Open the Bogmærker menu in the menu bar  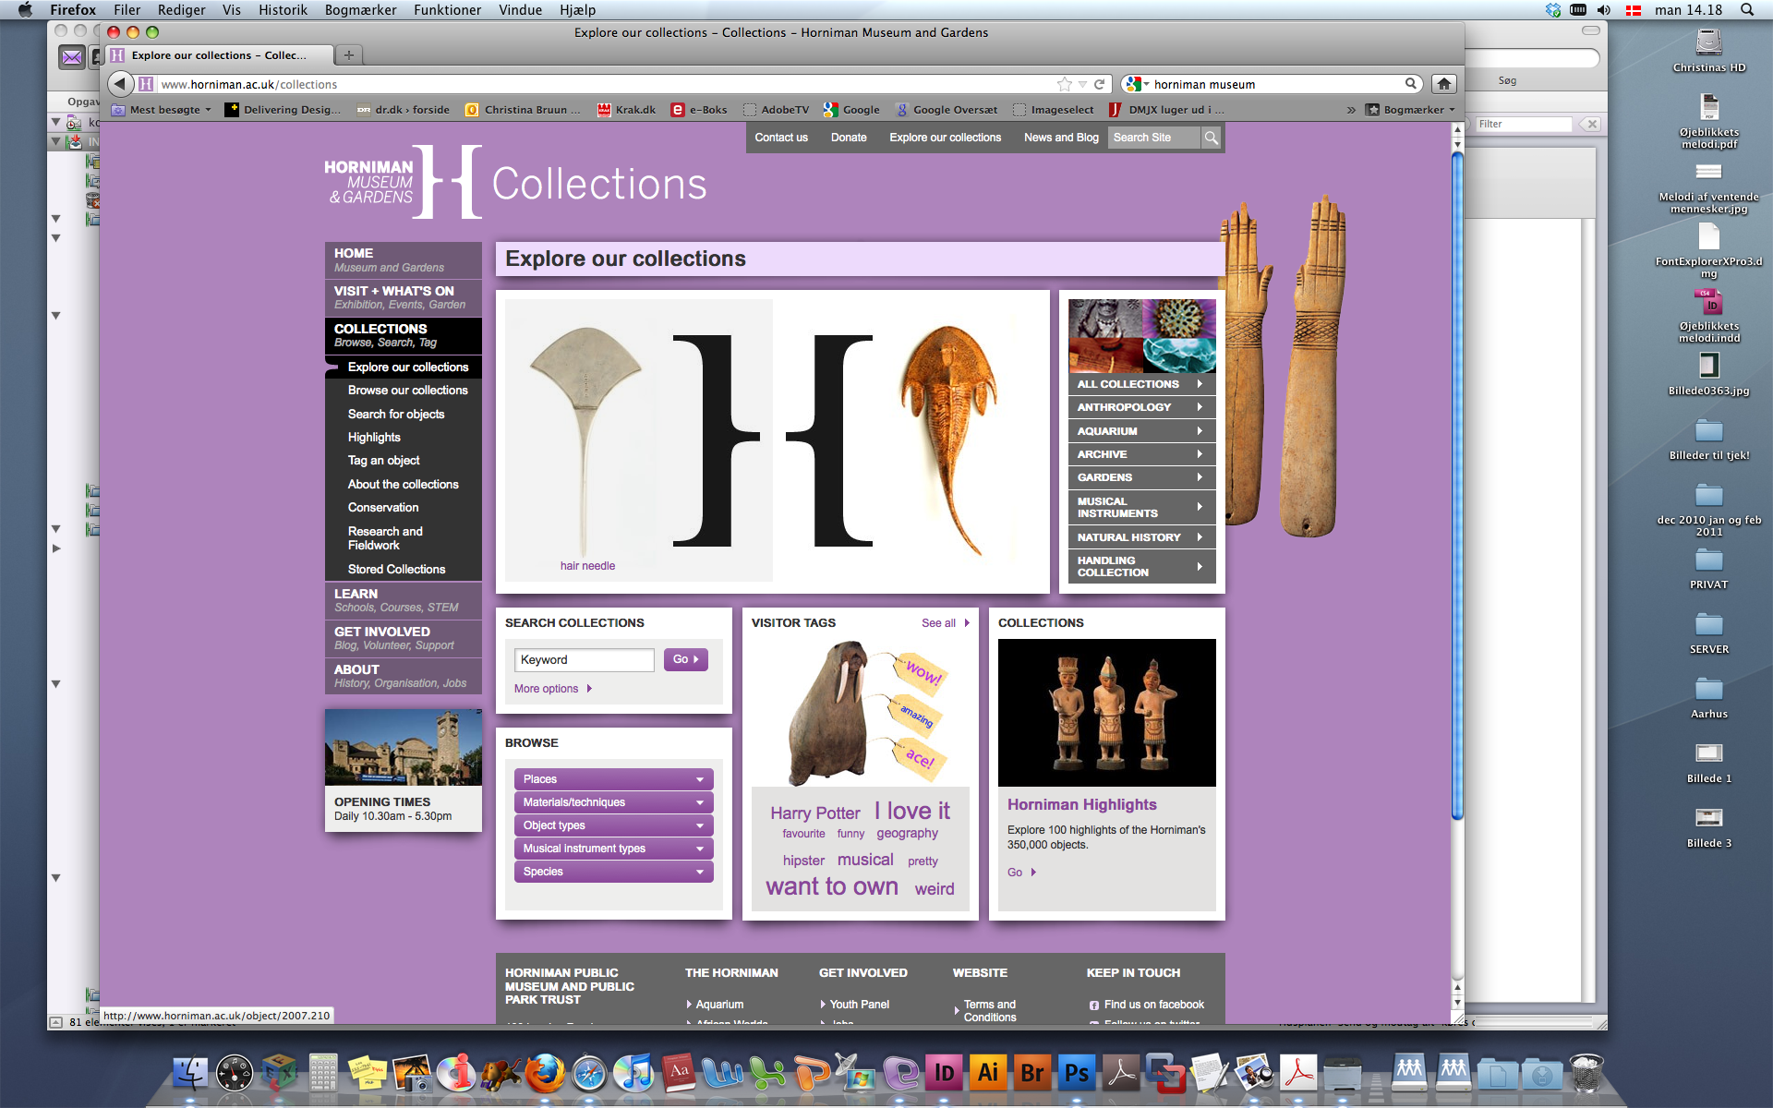point(360,9)
